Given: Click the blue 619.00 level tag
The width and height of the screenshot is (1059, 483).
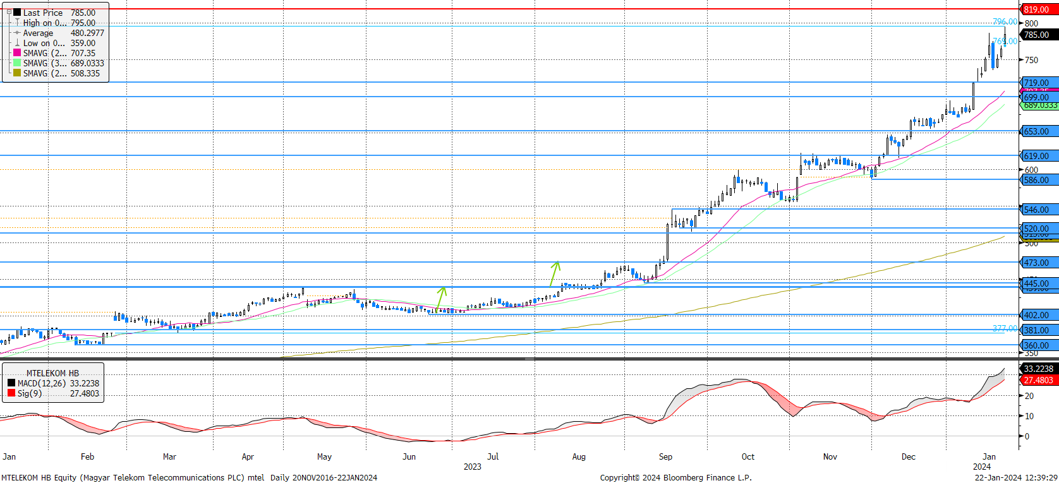Looking at the screenshot, I should [x=1039, y=156].
